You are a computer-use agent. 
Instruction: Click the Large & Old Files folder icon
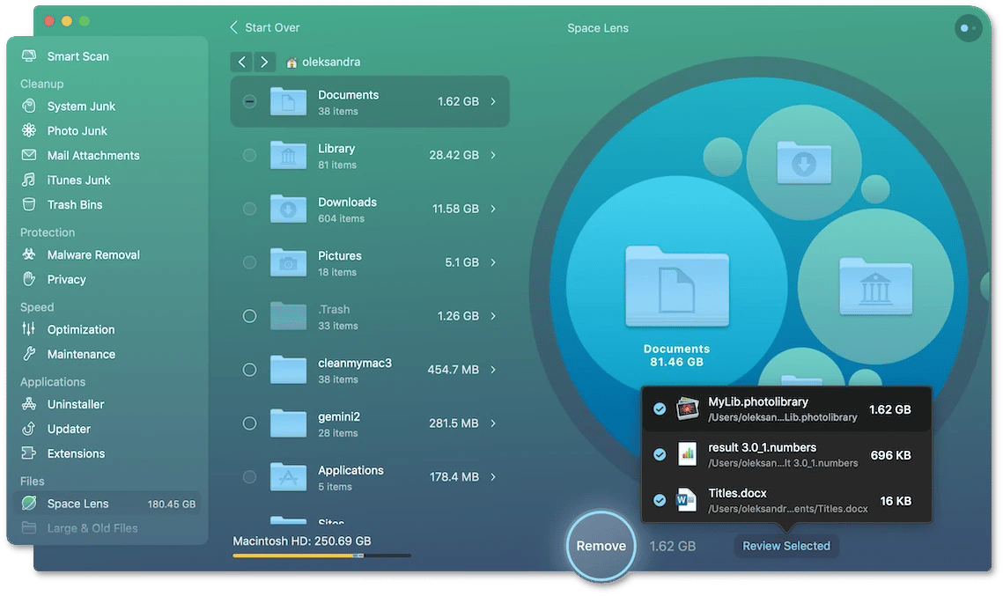29,527
